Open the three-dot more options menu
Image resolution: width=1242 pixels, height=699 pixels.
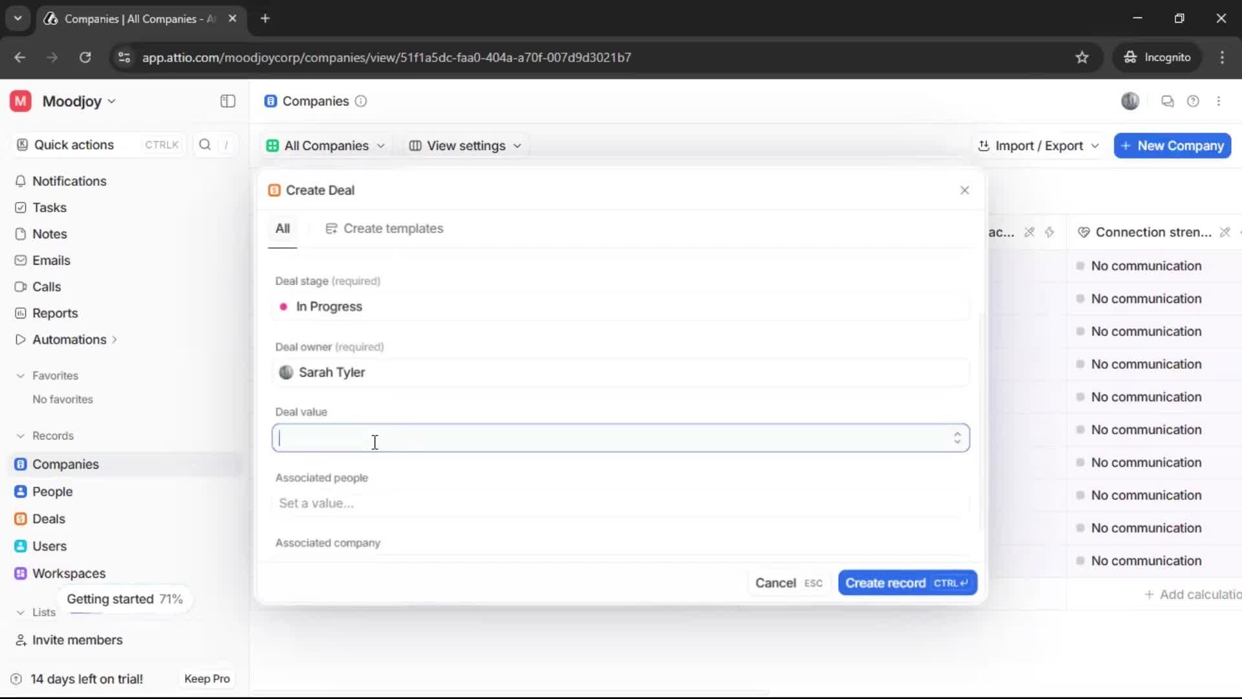tap(1219, 101)
